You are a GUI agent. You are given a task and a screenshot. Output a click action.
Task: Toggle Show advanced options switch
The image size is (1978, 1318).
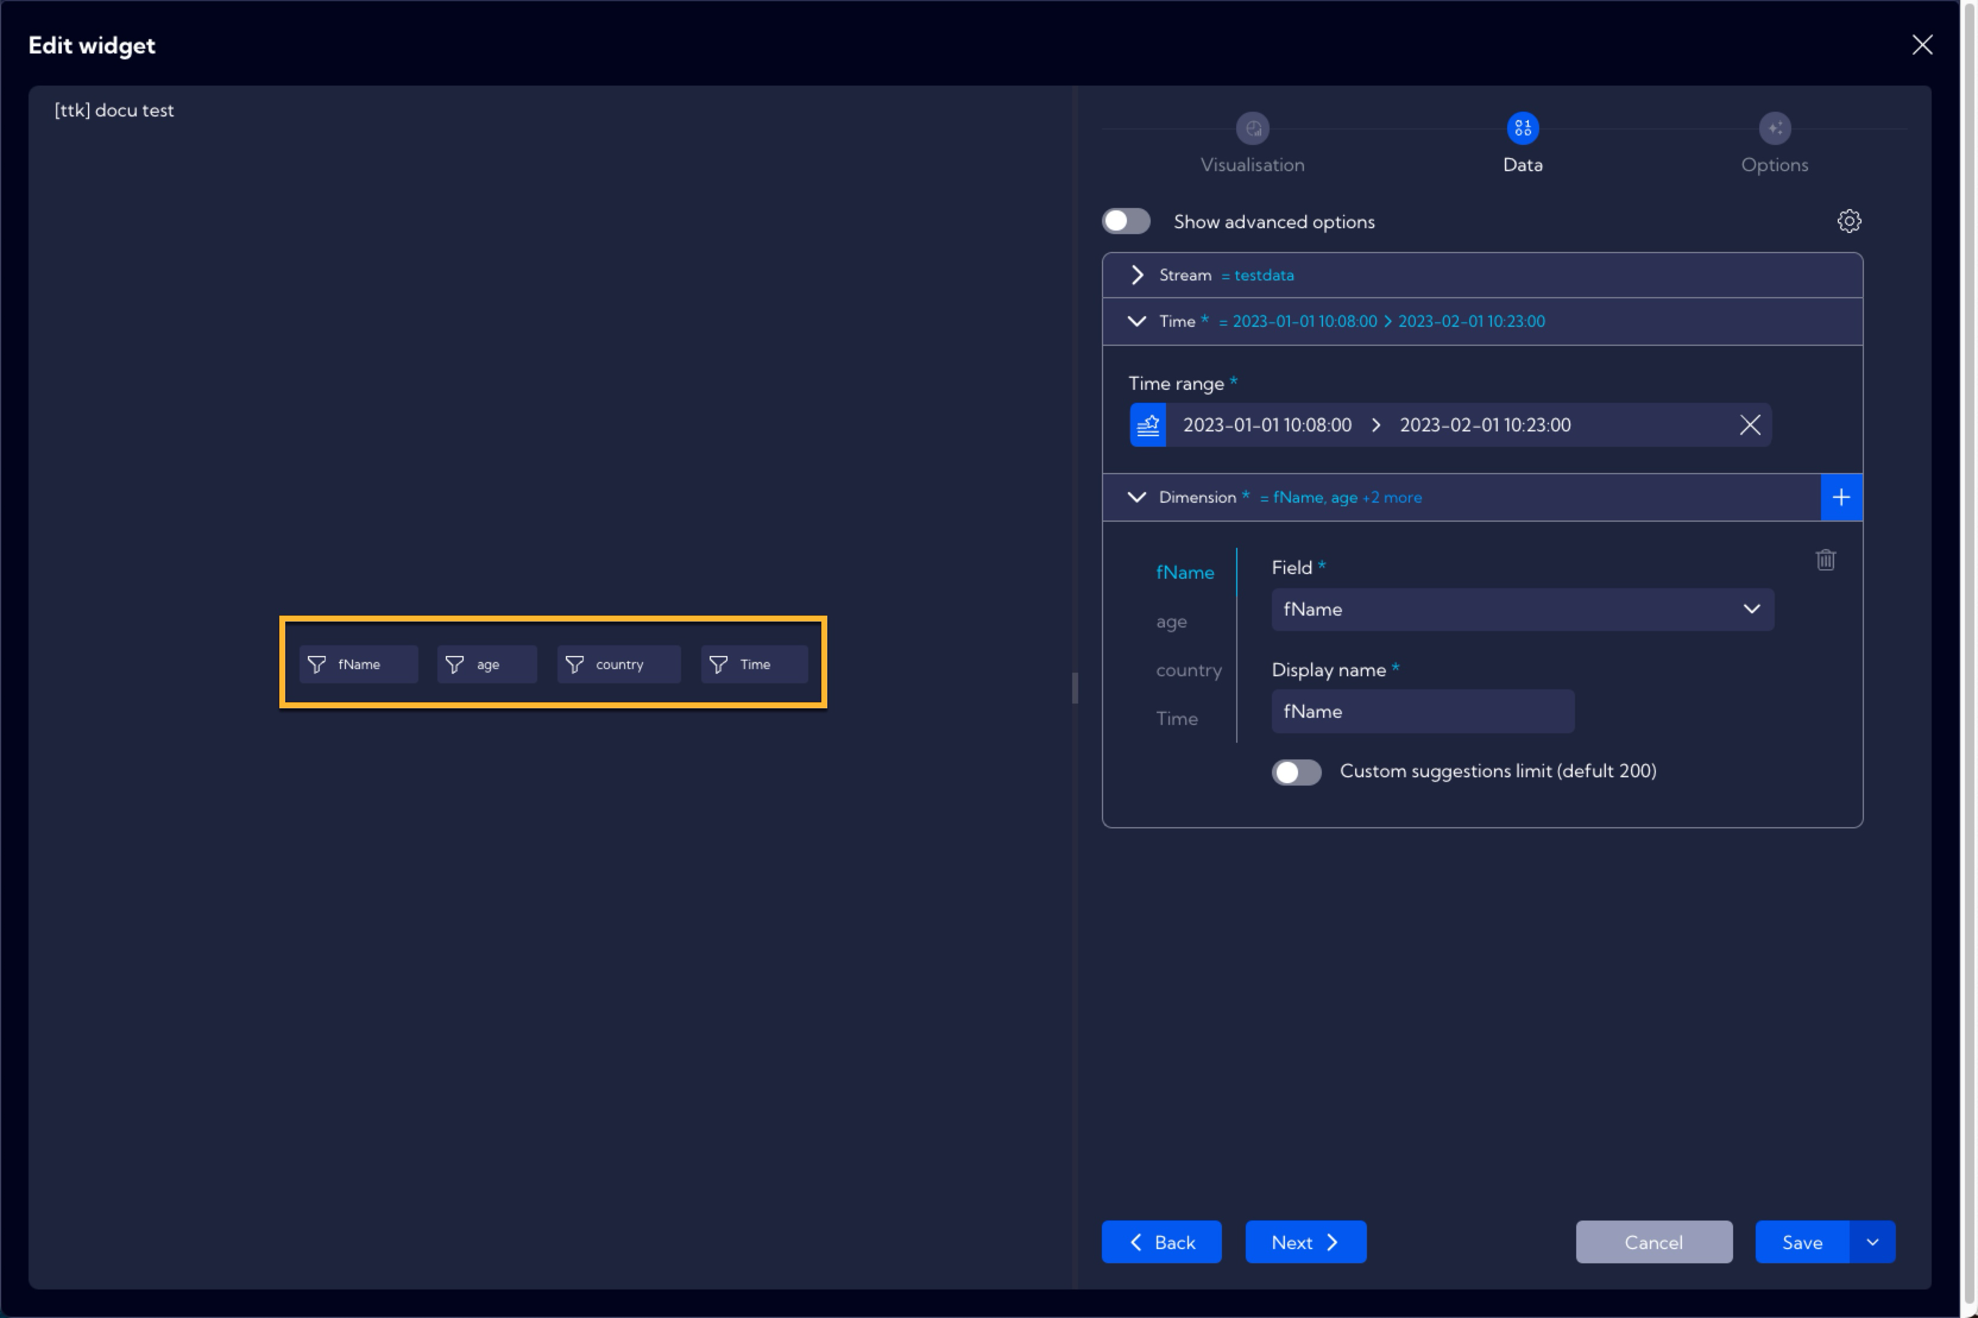coord(1126,221)
